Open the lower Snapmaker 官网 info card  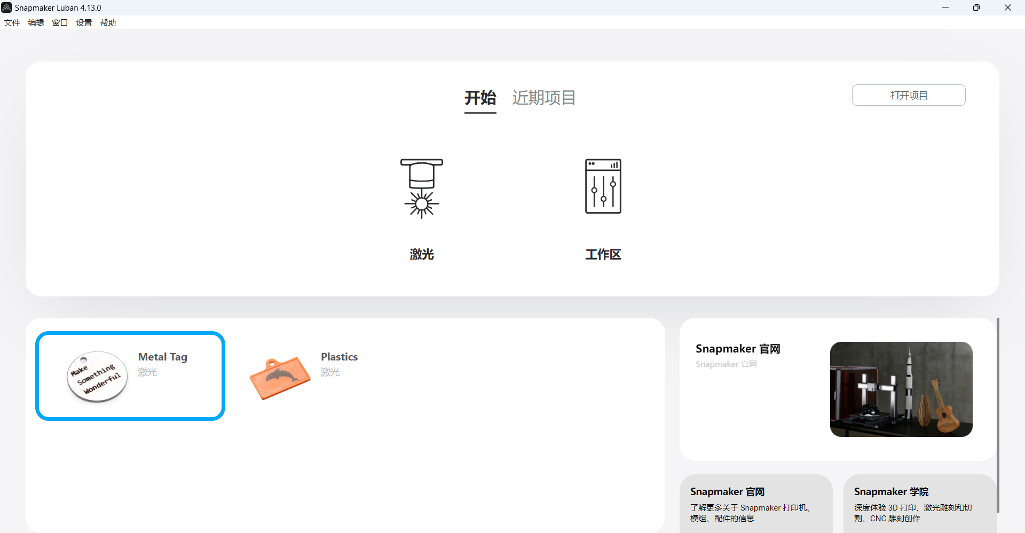pos(756,504)
